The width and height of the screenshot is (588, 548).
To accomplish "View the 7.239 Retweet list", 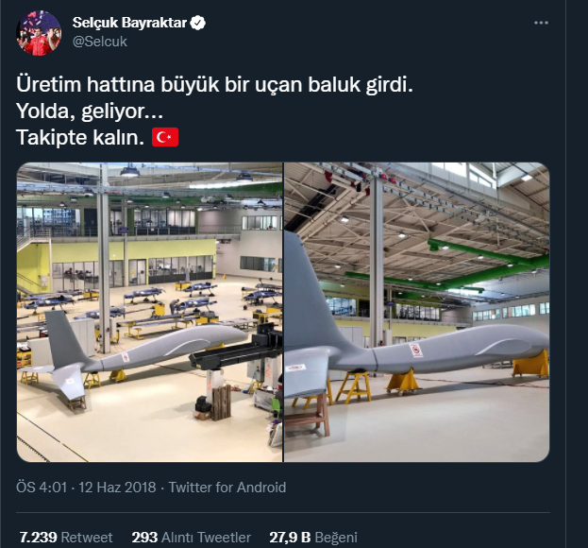I will tap(66, 537).
